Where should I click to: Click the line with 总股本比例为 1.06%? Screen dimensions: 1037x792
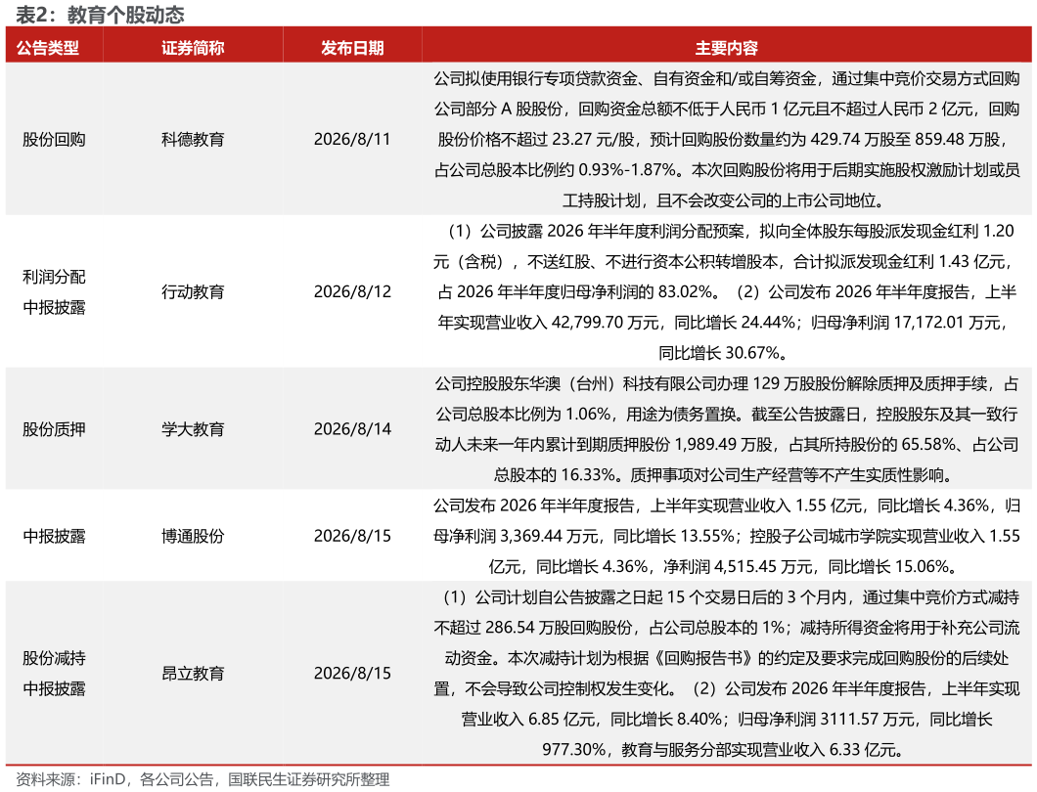tap(727, 415)
